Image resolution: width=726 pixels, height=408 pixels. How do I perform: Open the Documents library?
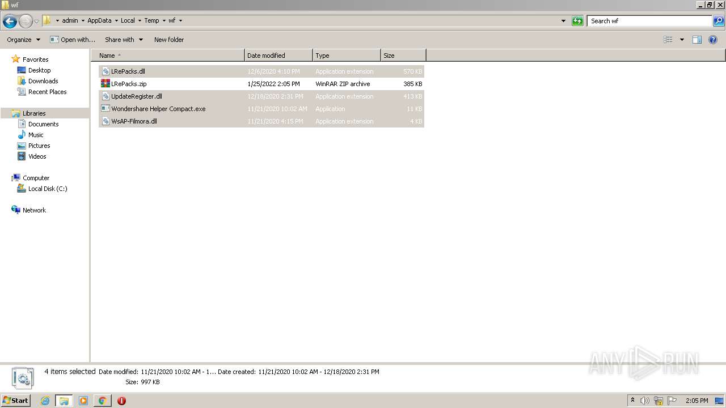[x=43, y=124]
